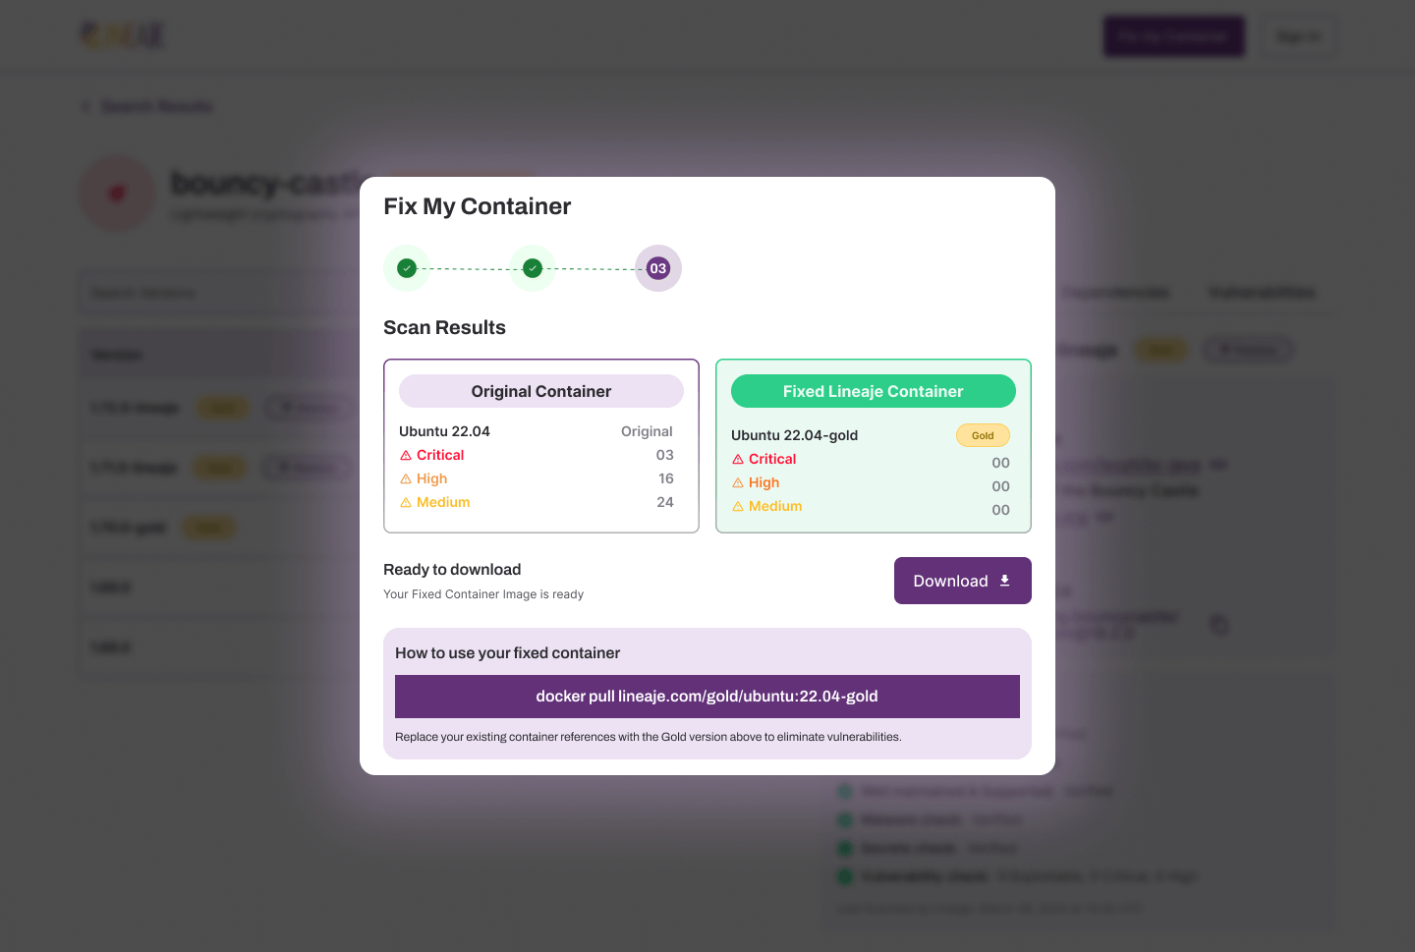Select the Original Container header

541,391
